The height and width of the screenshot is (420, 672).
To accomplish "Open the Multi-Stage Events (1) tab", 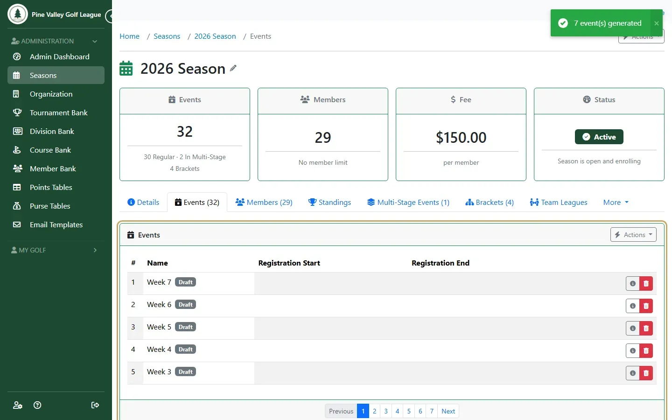I will pos(408,203).
